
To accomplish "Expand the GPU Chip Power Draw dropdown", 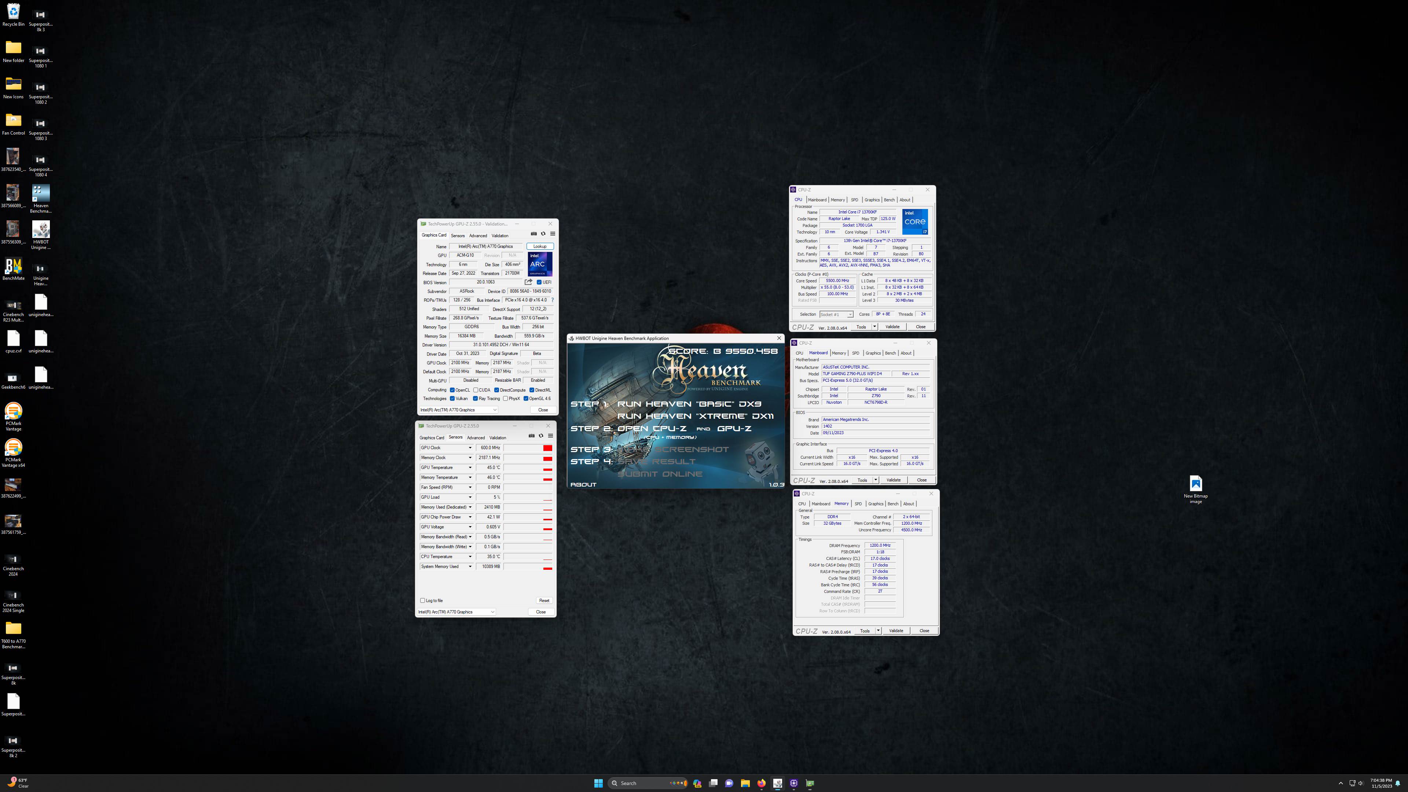I will (469, 517).
